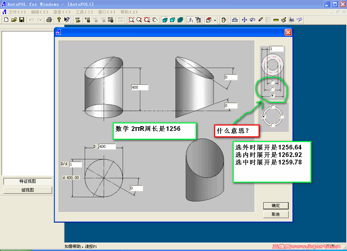Activate the zoom window tool
The width and height of the screenshot is (347, 251).
coord(147,20)
